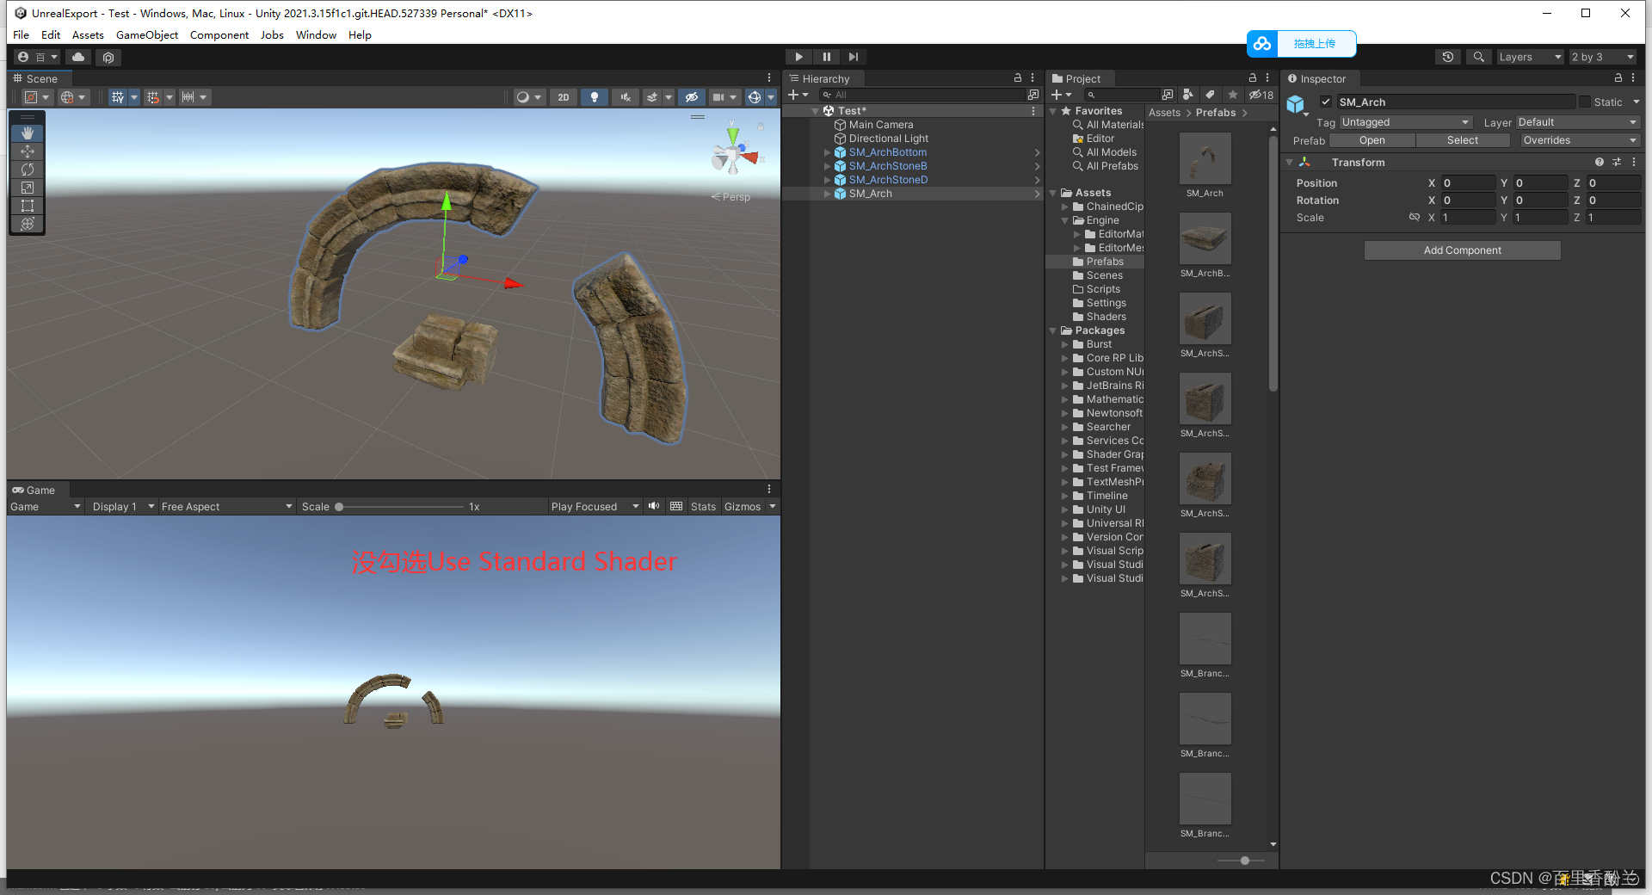Open Transform presets icon
Image resolution: width=1652 pixels, height=895 pixels.
1617,162
